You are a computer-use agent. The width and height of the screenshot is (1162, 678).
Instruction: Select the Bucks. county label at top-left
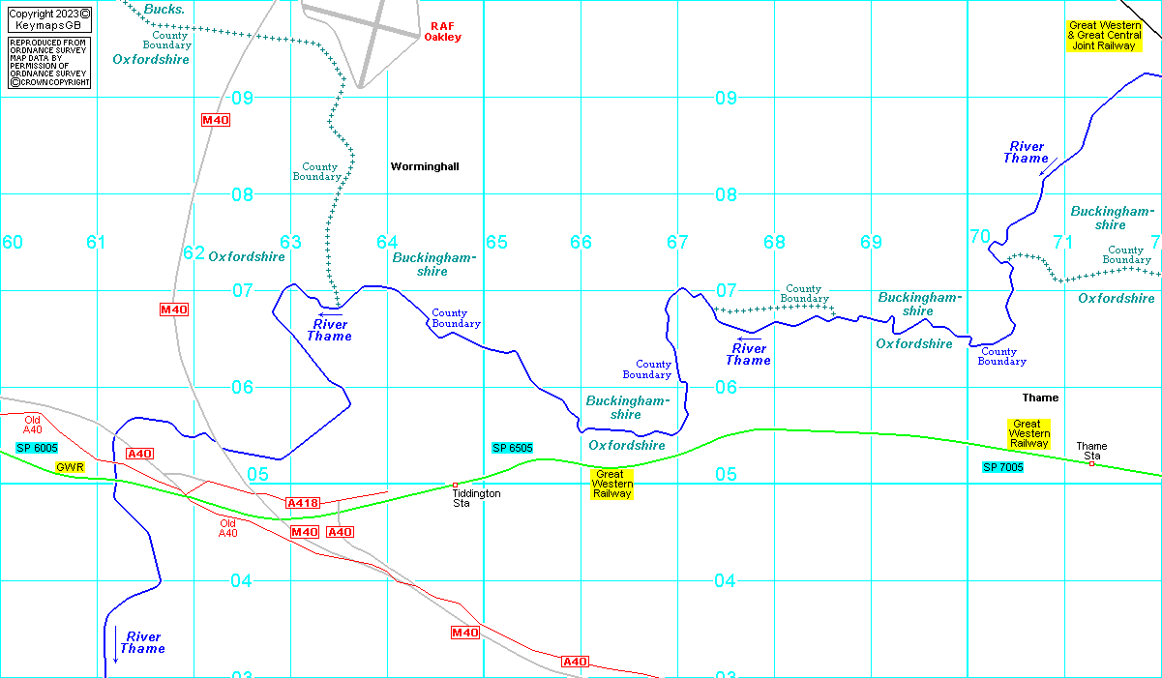click(x=163, y=9)
